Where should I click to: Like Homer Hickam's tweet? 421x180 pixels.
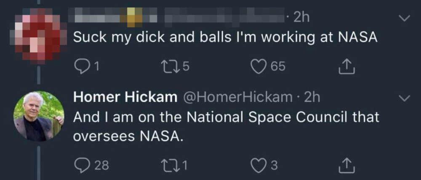coord(258,165)
